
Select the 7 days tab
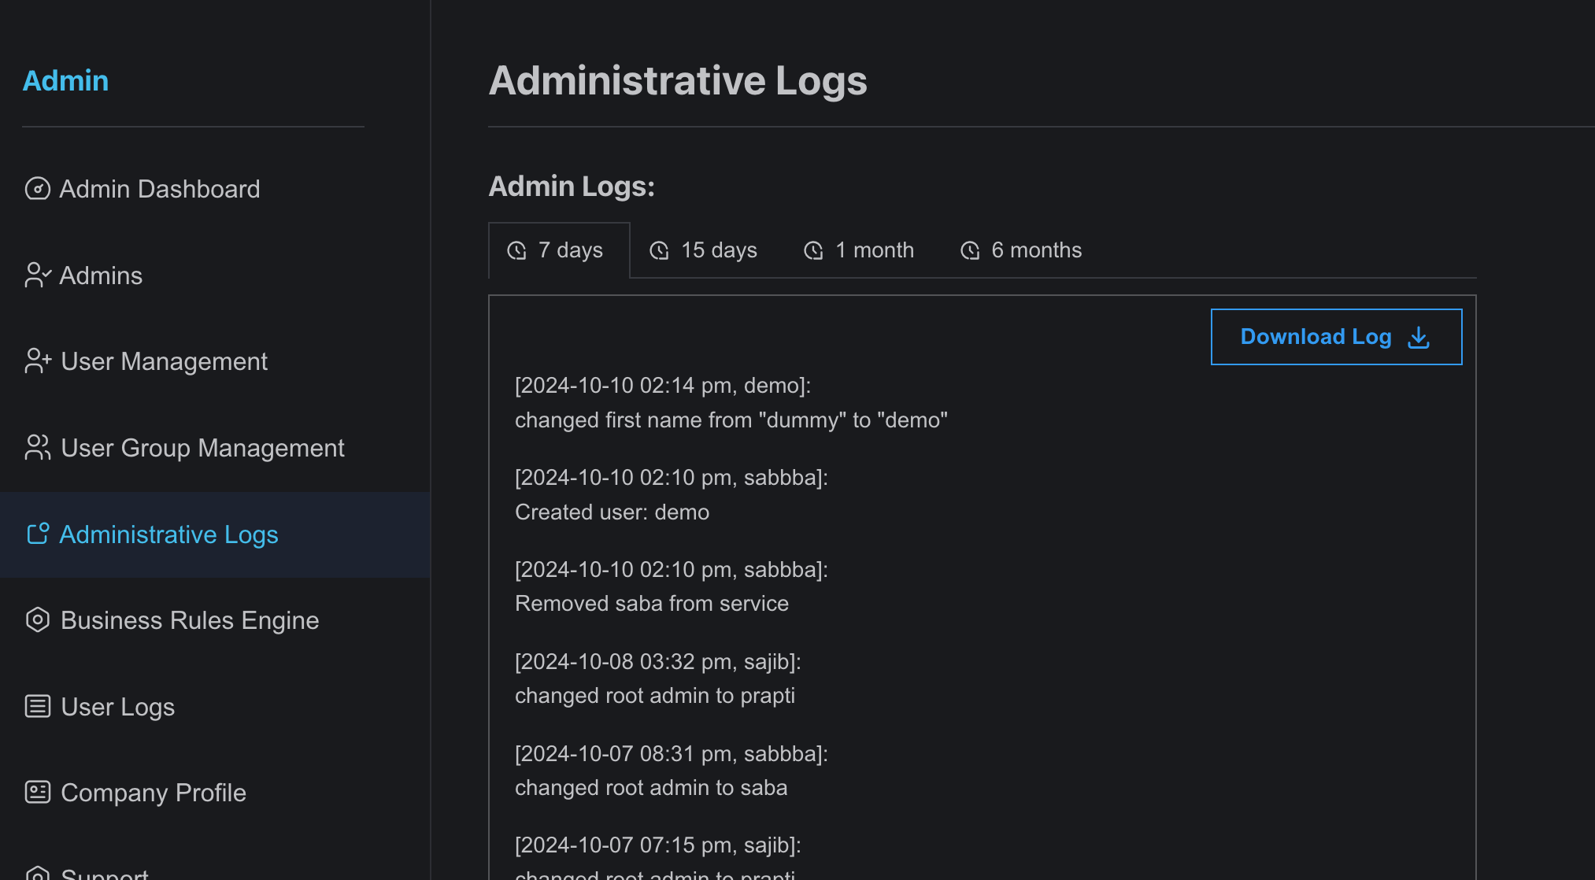pos(559,250)
